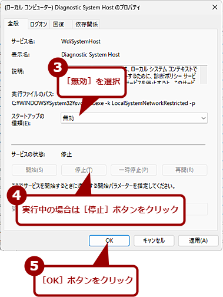Click the executable path text starting C:¥WINDOWS
Viewport: 223px width, 297px height.
[104, 103]
